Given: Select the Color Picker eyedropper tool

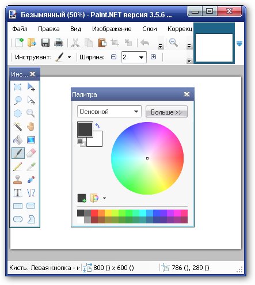Looking at the screenshot, I should pos(31,166).
